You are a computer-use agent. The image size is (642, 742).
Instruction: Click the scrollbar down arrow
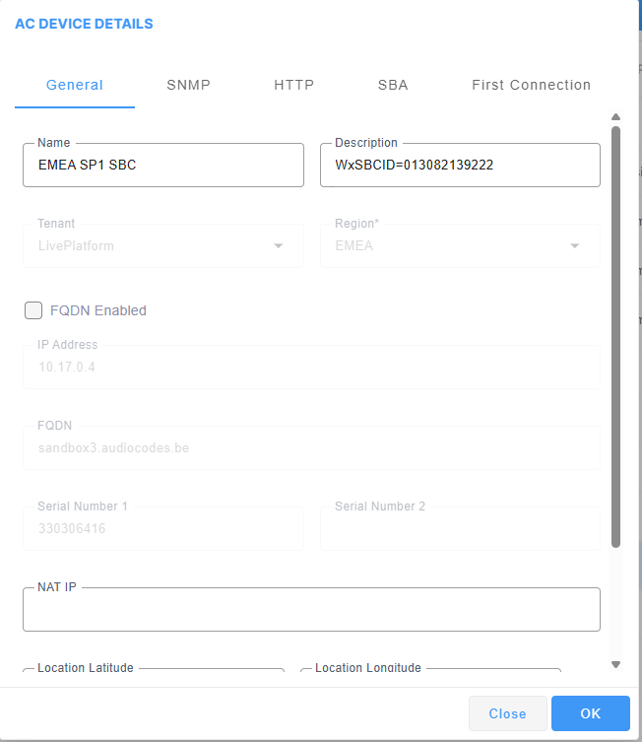coord(615,665)
